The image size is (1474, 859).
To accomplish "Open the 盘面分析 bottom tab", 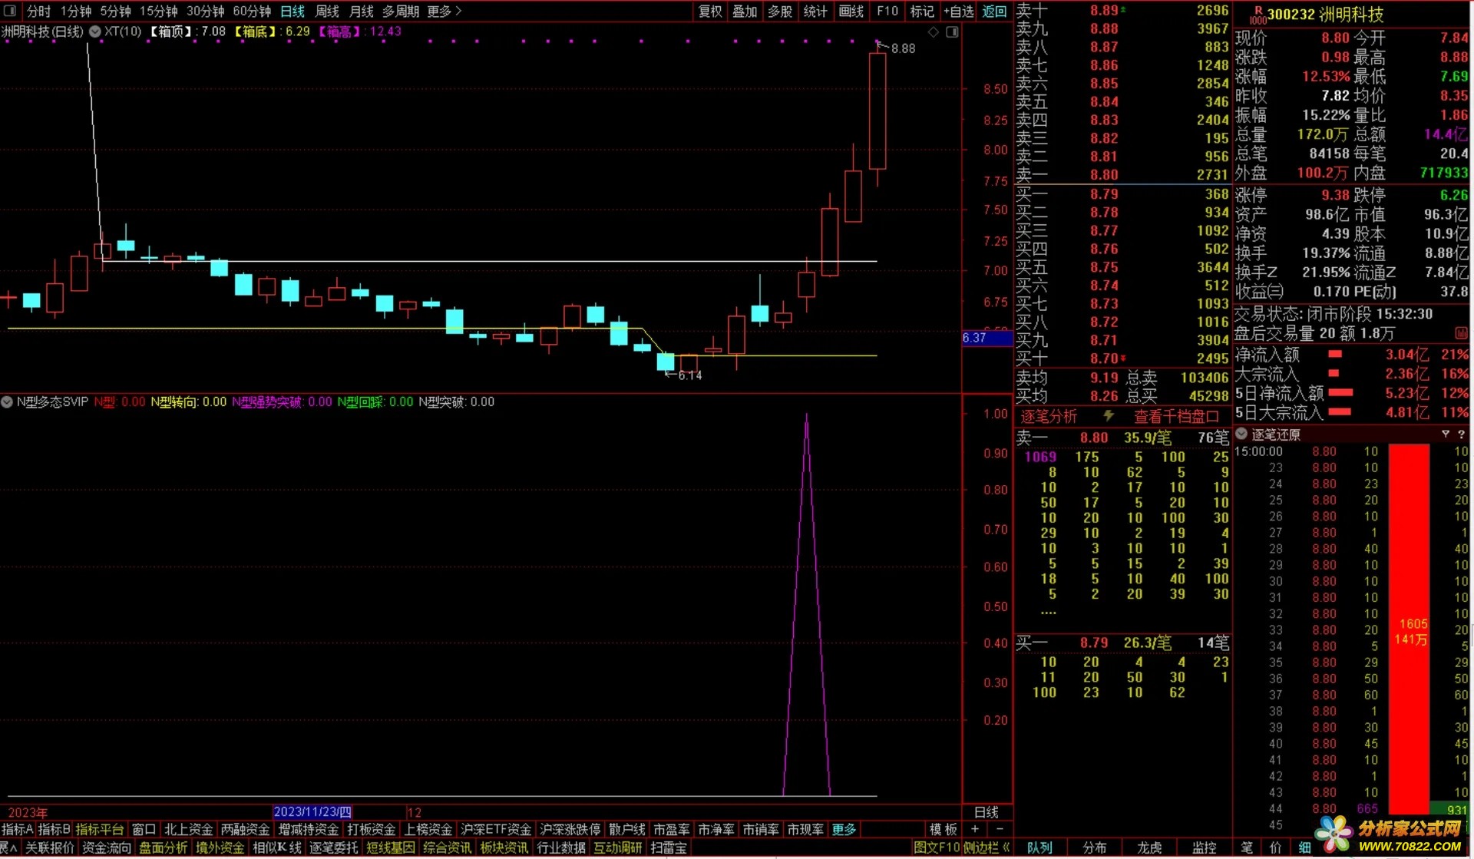I will (x=164, y=847).
